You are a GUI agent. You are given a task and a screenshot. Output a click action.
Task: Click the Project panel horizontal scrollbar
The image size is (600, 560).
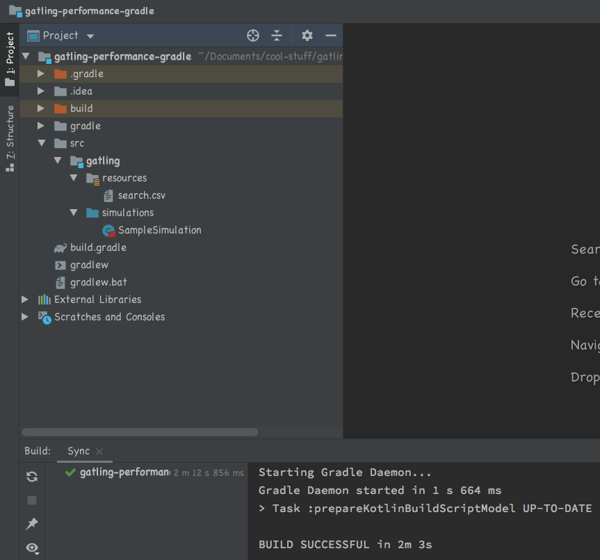pos(140,431)
